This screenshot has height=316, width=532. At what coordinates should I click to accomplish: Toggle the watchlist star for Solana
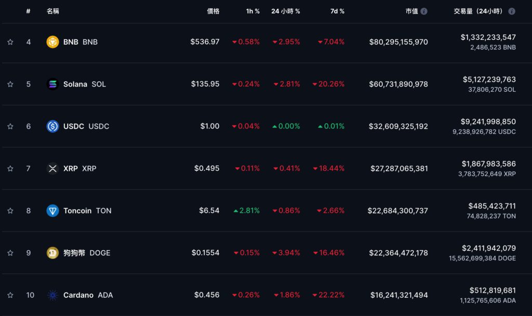[x=10, y=84]
